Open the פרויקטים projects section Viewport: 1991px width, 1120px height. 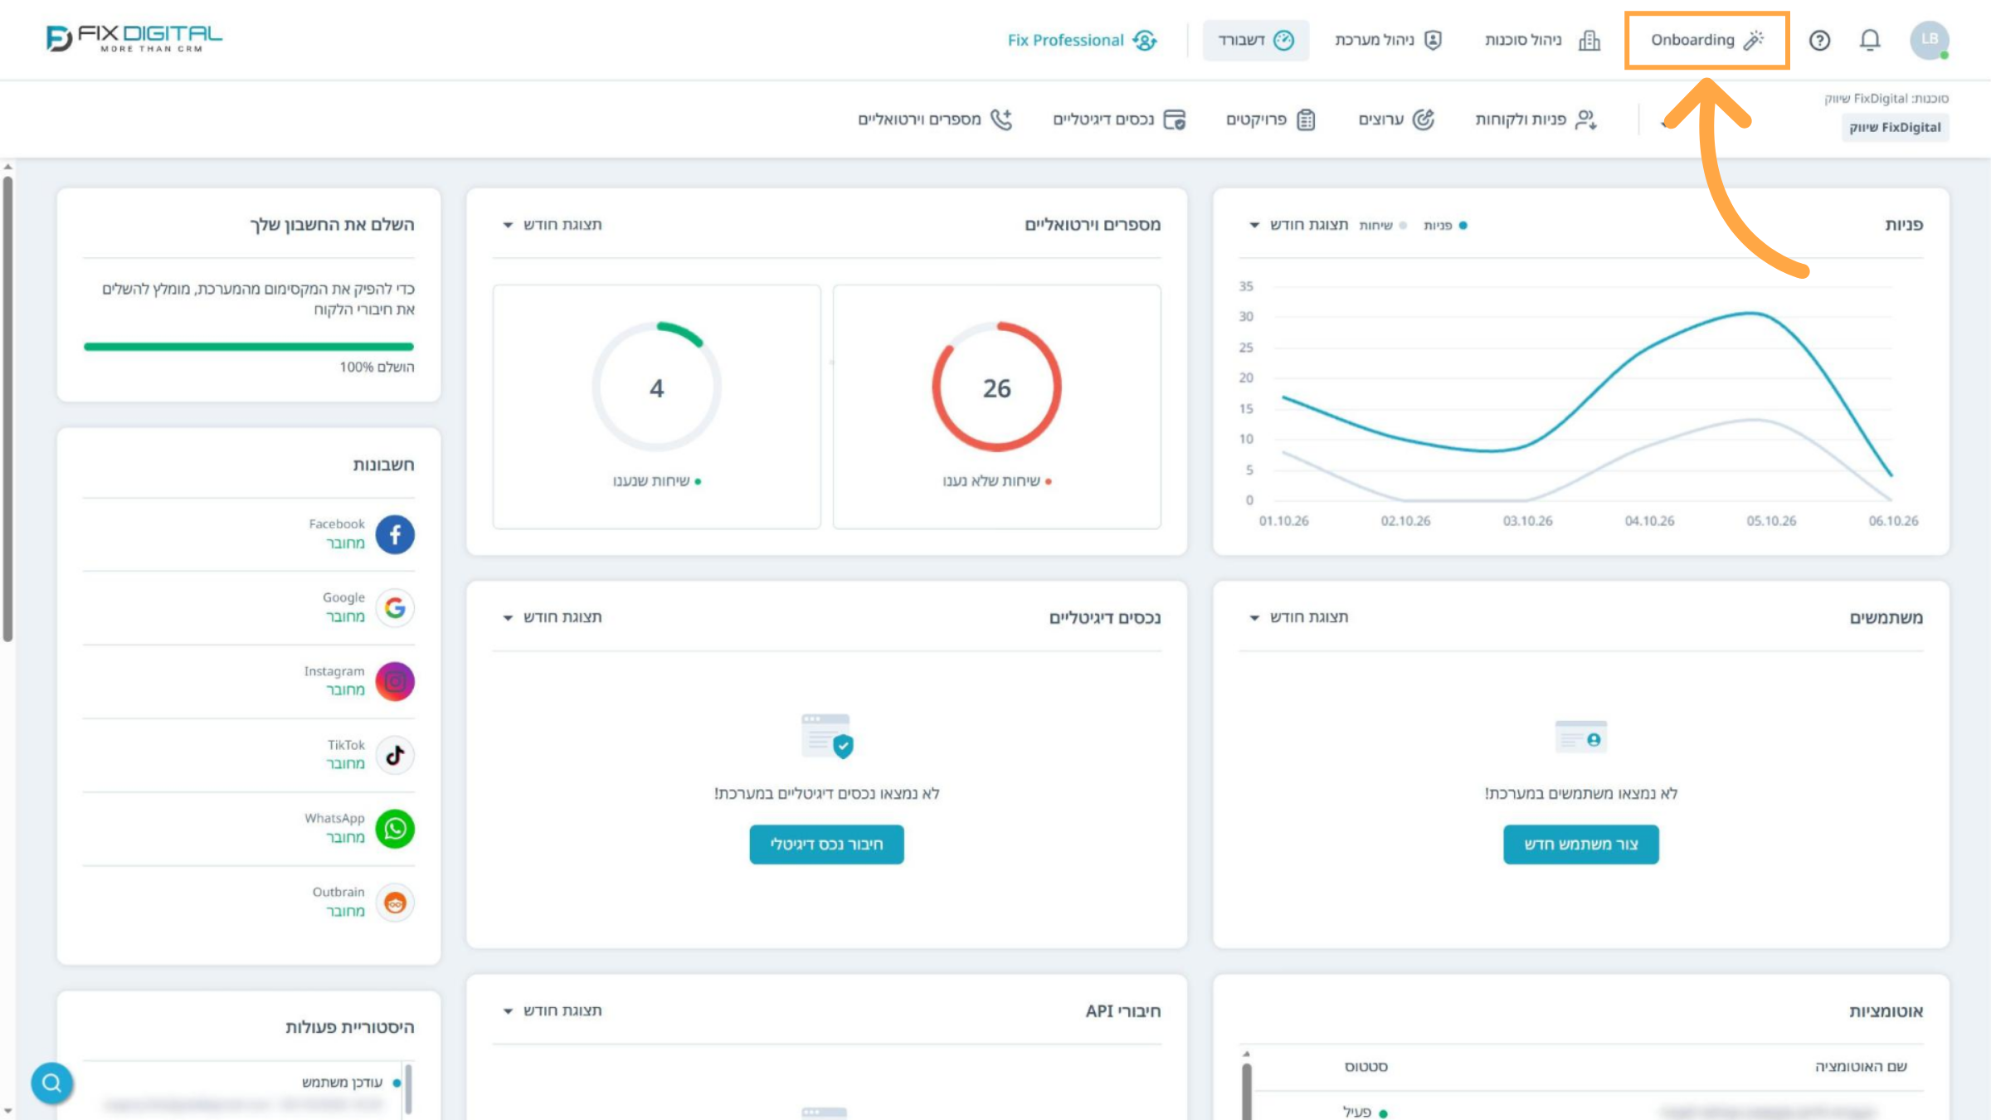tap(1271, 119)
